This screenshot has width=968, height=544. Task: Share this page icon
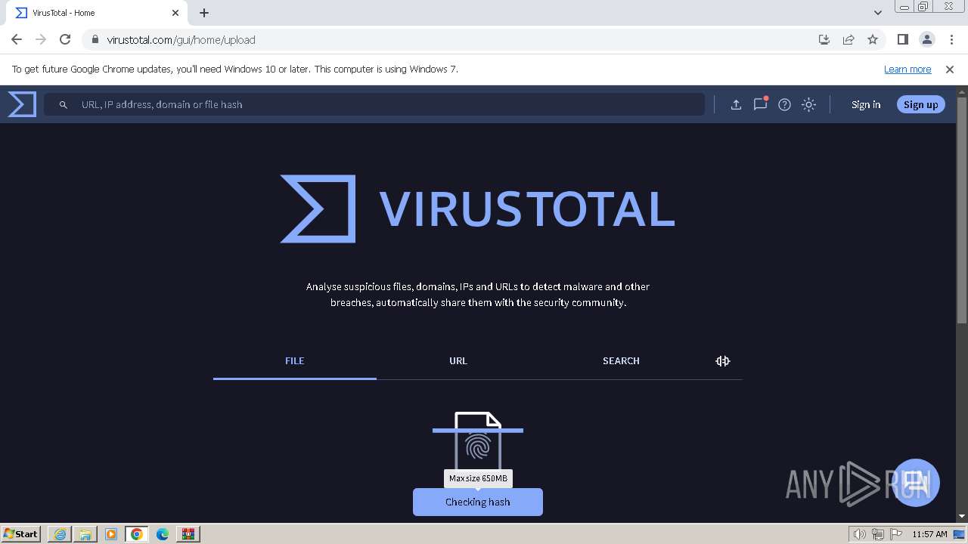pyautogui.click(x=849, y=39)
